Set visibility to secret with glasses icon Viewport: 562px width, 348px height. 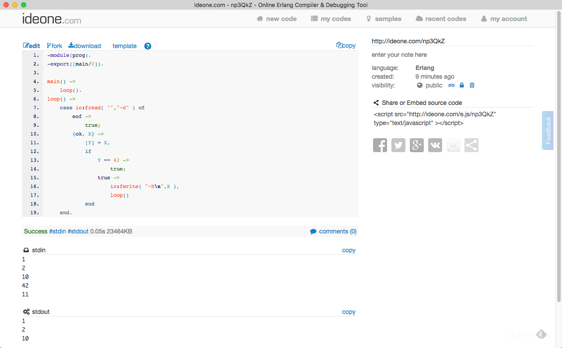[x=452, y=85]
